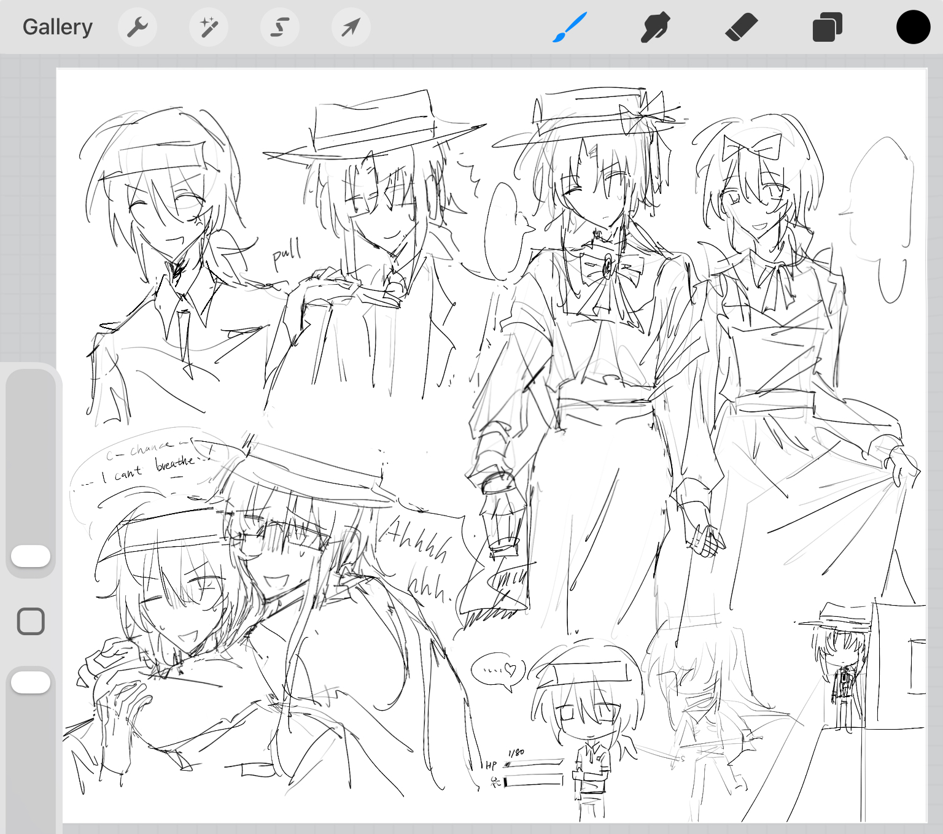Select the Smudge tool

point(655,28)
